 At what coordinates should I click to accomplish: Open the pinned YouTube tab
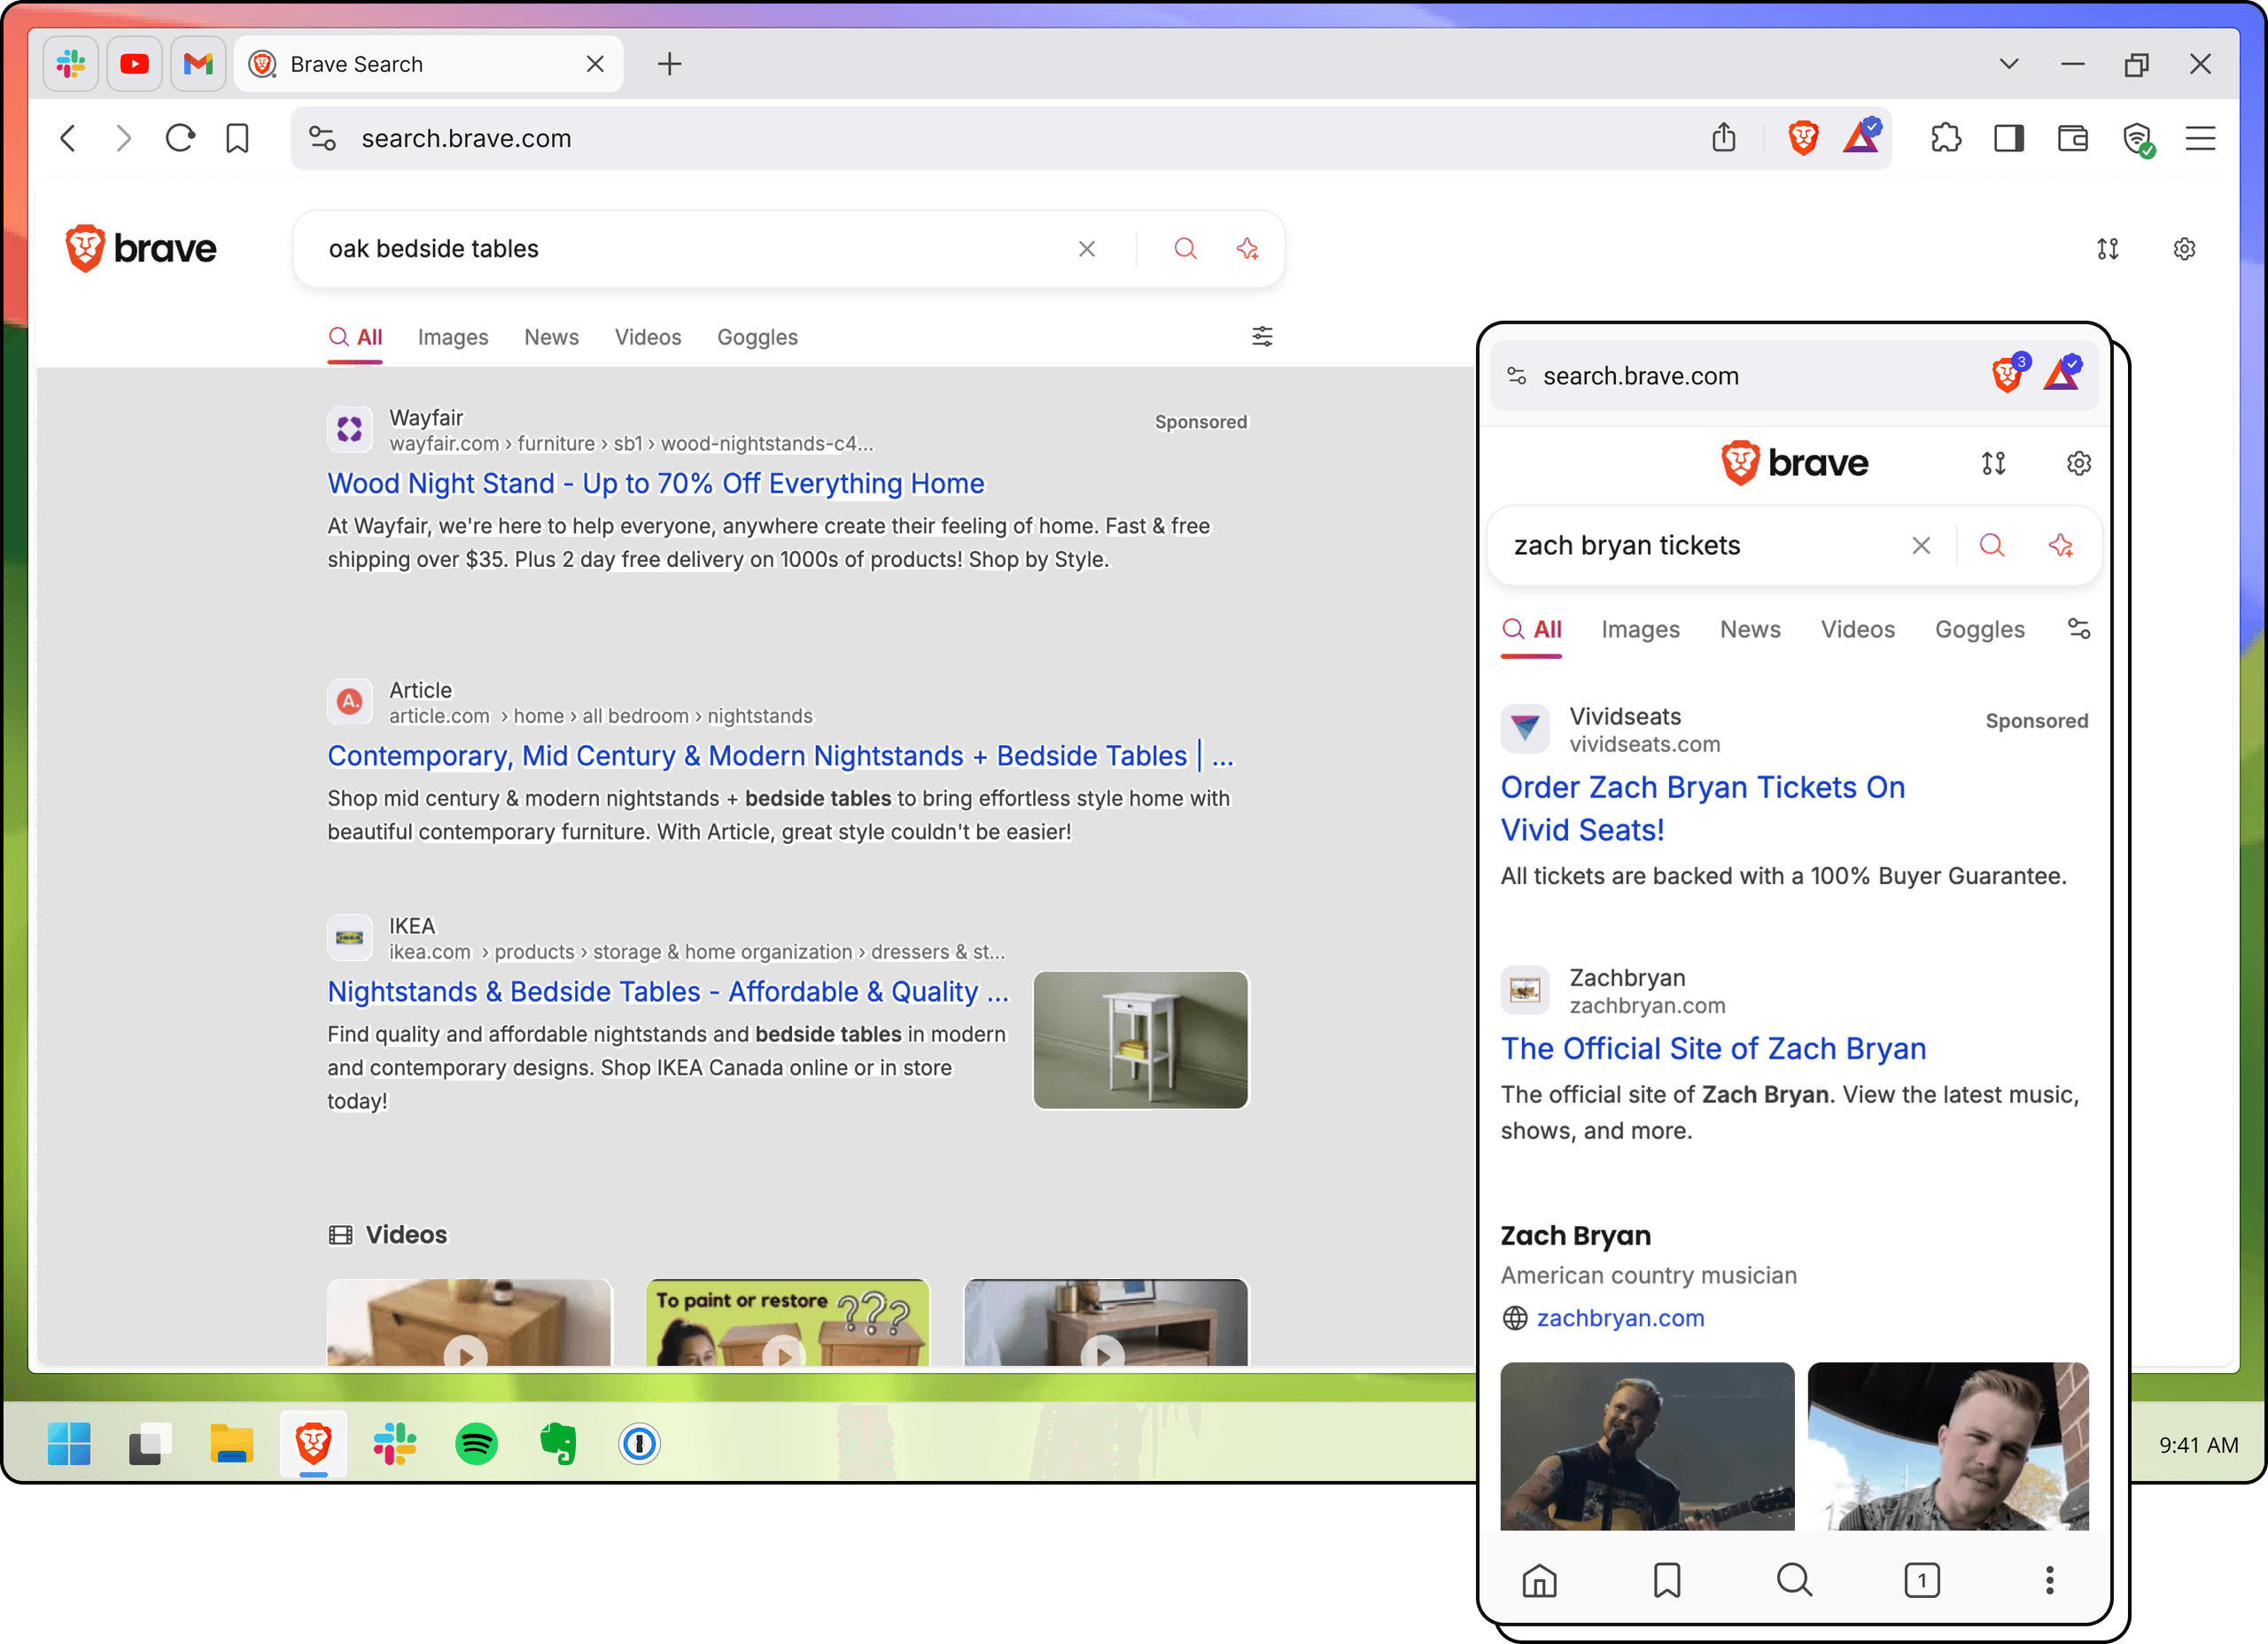(x=135, y=64)
